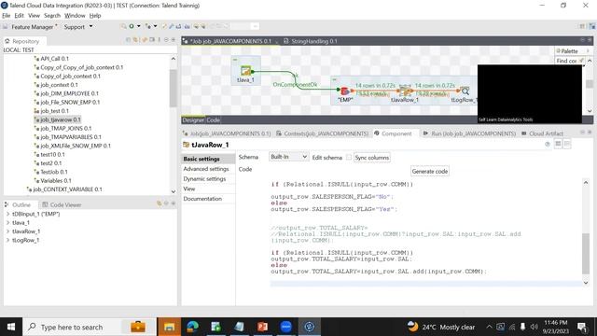Image resolution: width=597 pixels, height=336 pixels.
Task: Open the Help menu
Action: tap(95, 16)
